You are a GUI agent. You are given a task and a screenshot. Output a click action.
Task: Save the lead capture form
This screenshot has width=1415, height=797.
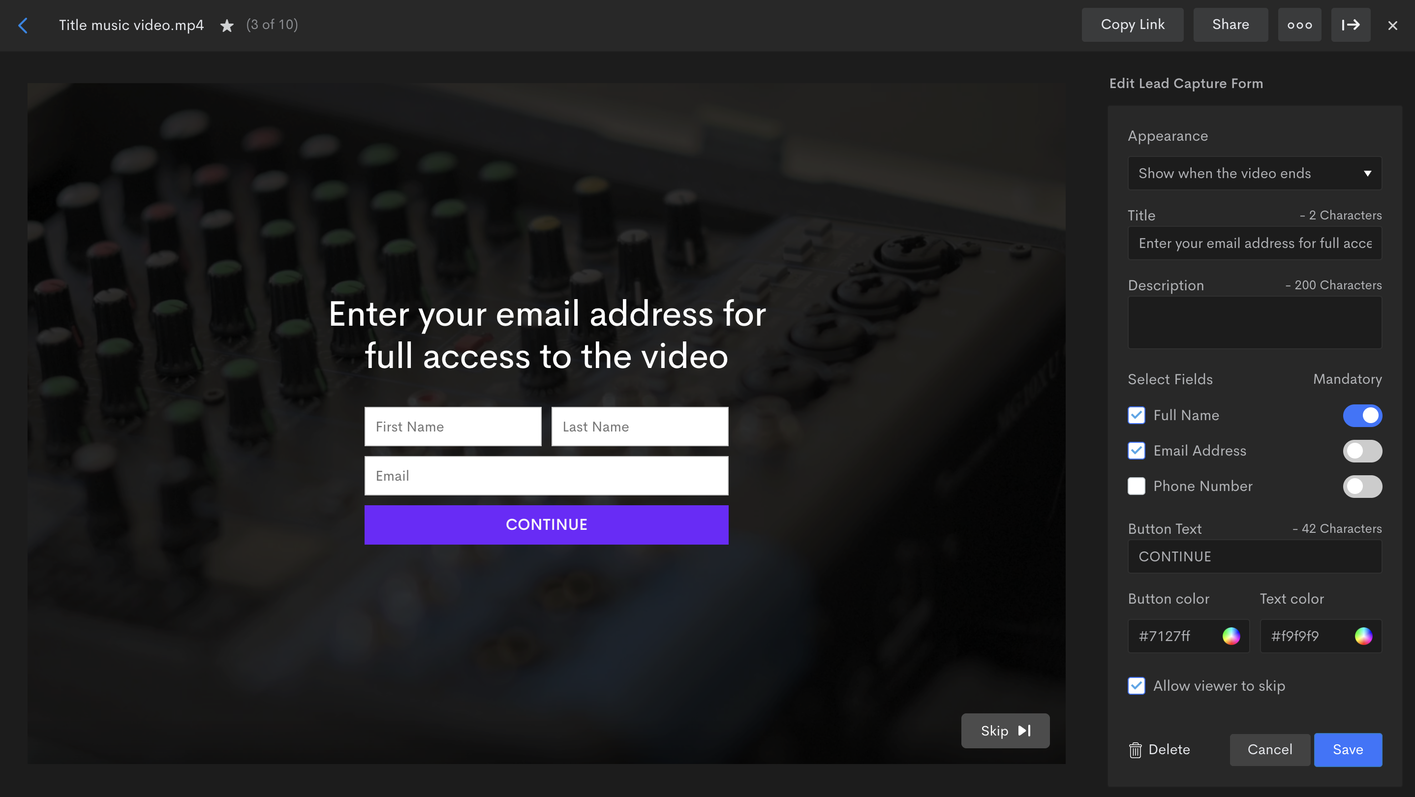pyautogui.click(x=1348, y=750)
